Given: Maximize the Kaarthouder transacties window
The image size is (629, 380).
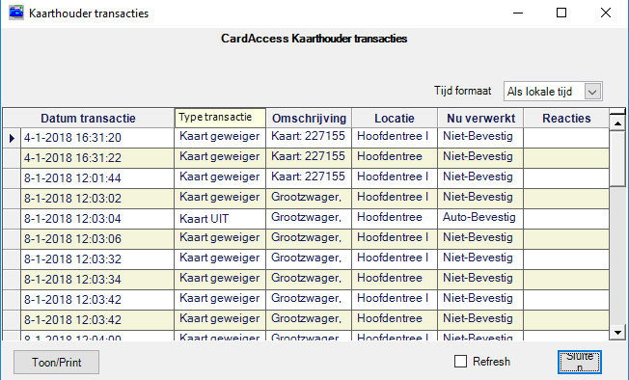Looking at the screenshot, I should (561, 13).
